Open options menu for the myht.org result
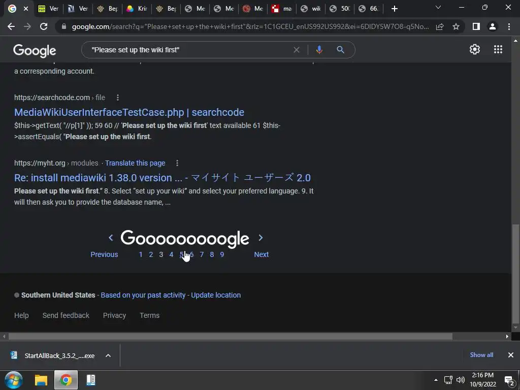Image resolution: width=520 pixels, height=390 pixels. 177,163
